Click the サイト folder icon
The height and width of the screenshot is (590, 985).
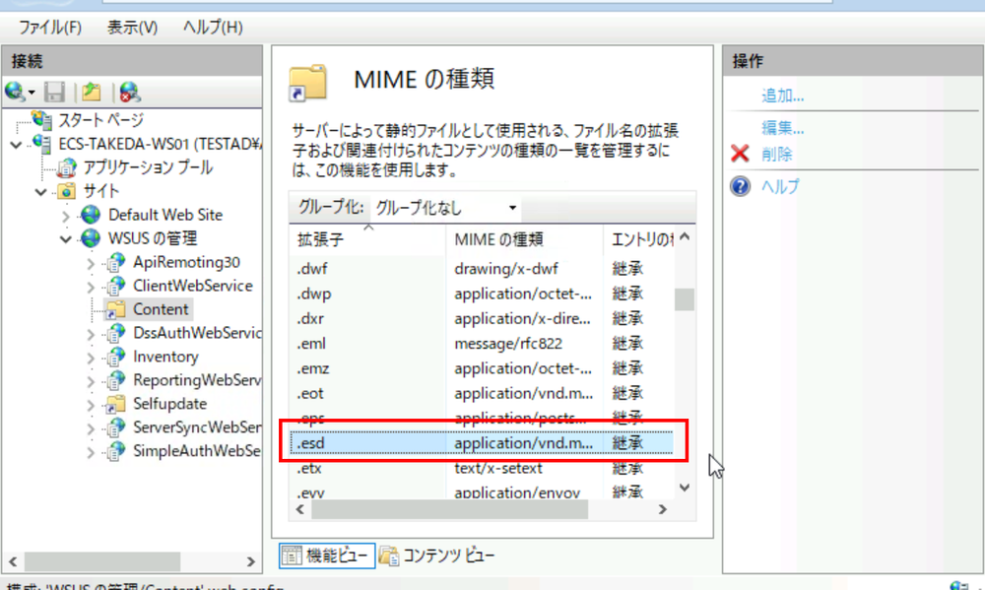67,191
